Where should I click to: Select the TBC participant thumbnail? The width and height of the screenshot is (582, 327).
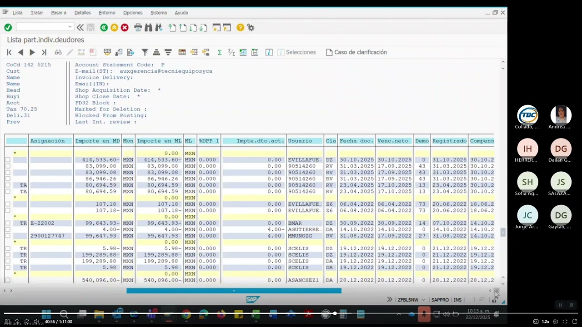pyautogui.click(x=527, y=115)
